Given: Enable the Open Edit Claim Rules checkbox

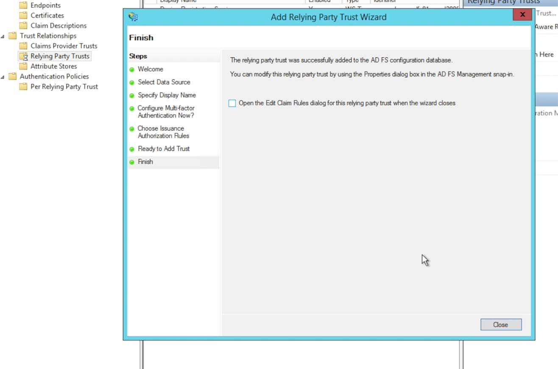Looking at the screenshot, I should [x=232, y=103].
